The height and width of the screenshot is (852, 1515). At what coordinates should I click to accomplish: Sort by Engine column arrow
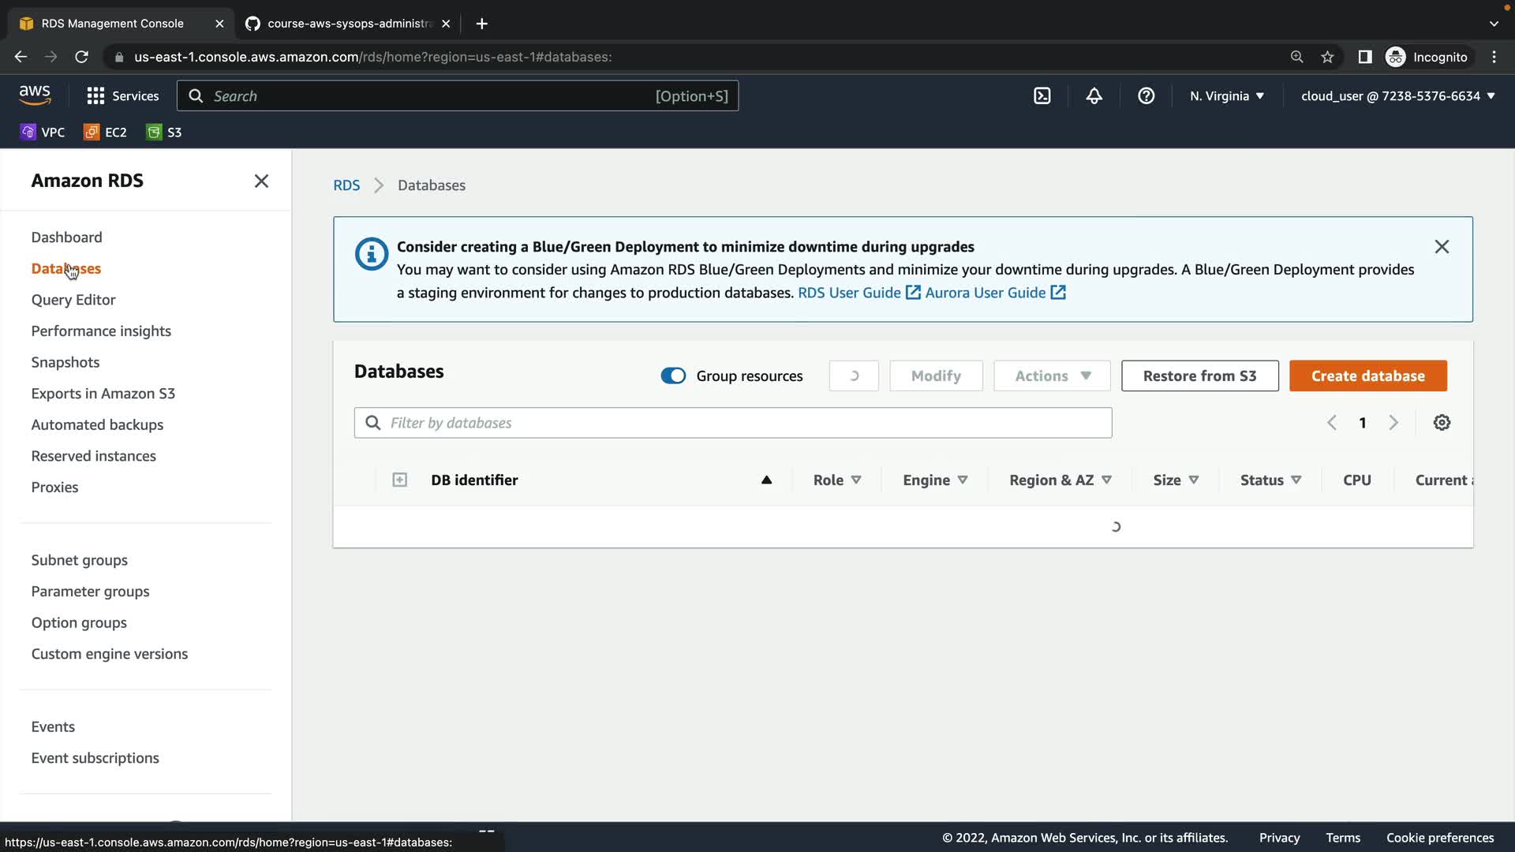[963, 480]
